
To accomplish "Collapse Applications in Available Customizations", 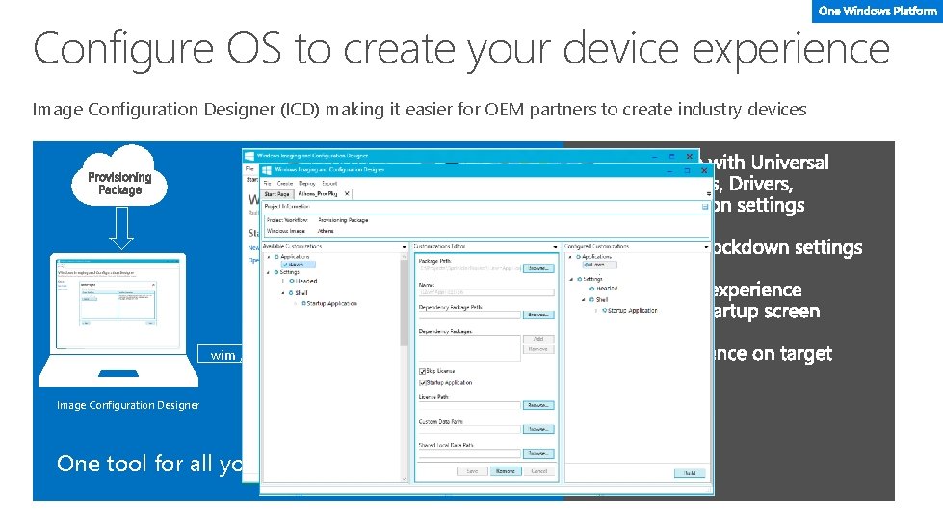I will tap(269, 257).
